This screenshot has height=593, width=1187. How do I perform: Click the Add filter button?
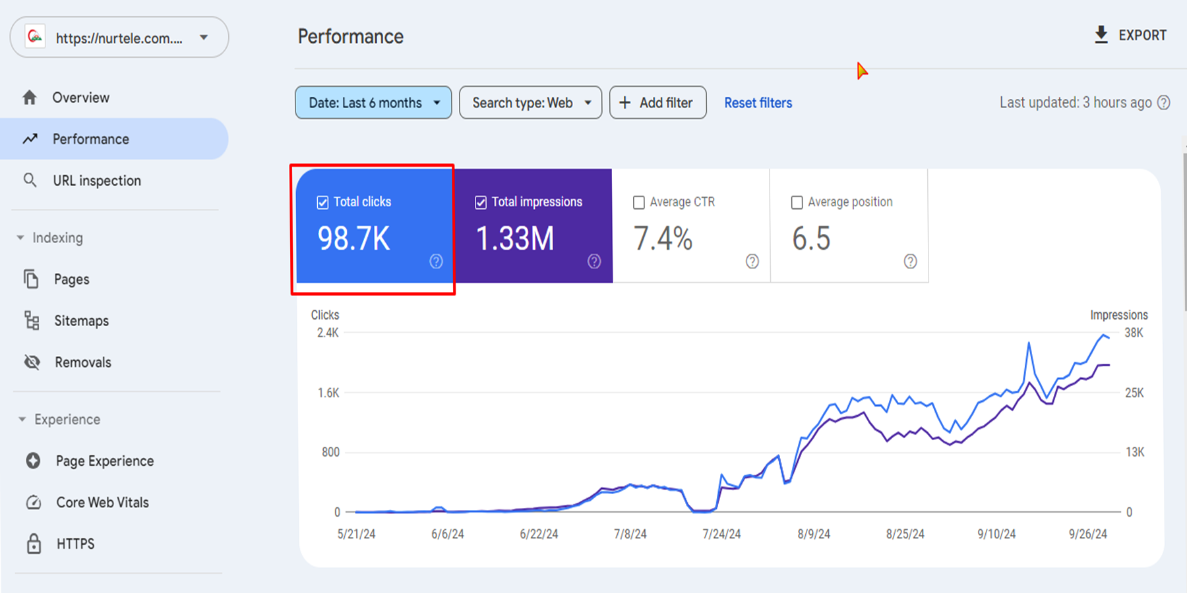657,103
